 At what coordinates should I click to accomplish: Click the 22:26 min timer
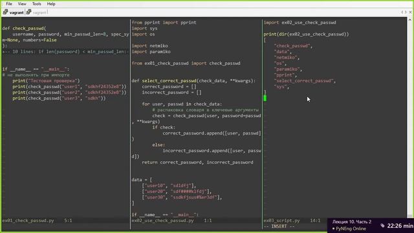pos(400,226)
